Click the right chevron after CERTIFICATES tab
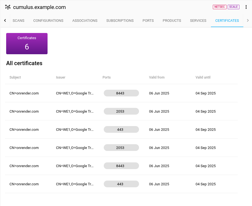 pyautogui.click(x=248, y=20)
